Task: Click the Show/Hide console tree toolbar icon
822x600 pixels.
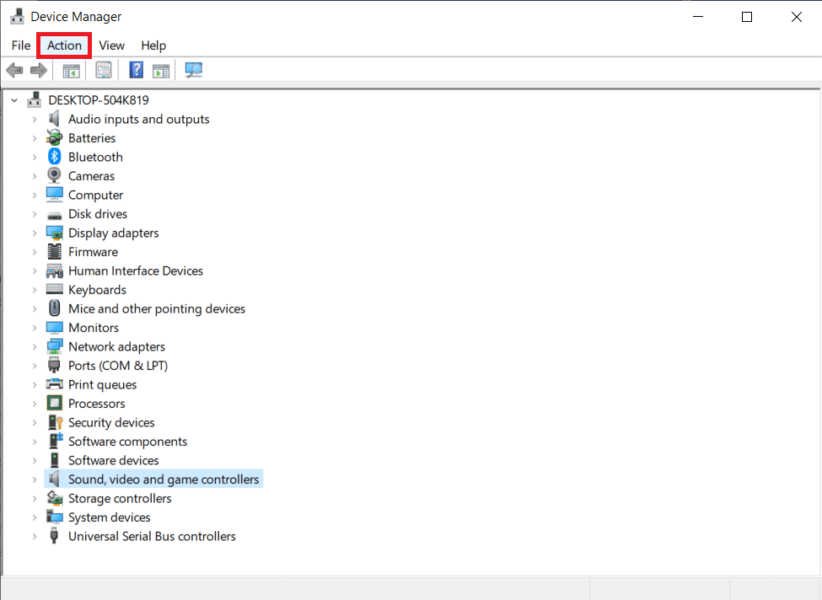Action: point(72,70)
